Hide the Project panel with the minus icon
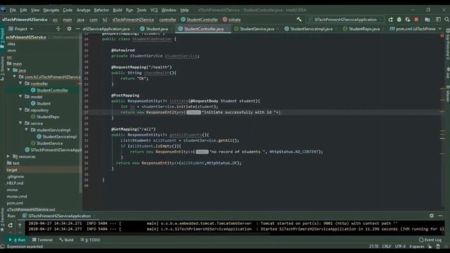 (77, 29)
